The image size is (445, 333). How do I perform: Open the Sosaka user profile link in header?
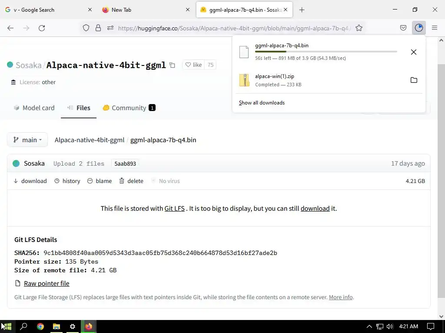(28, 65)
